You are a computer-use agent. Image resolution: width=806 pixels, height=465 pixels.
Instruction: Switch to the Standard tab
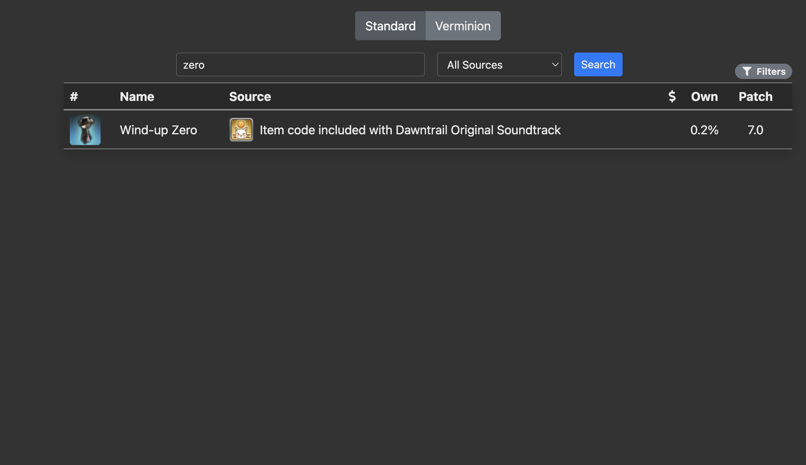coord(390,26)
